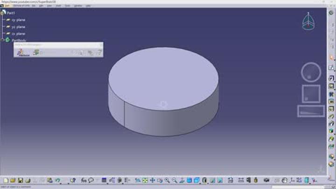Zoom Out with the minus magnifier
Screen dimensions: 336x189
point(175,181)
